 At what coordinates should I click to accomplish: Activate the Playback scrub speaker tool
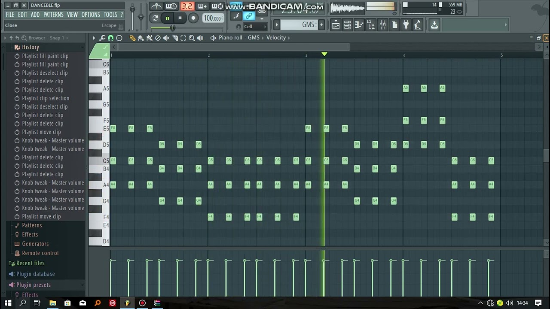(200, 38)
